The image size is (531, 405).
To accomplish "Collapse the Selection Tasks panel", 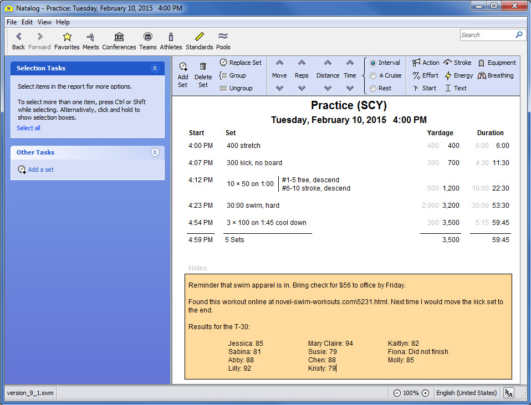I will 155,68.
